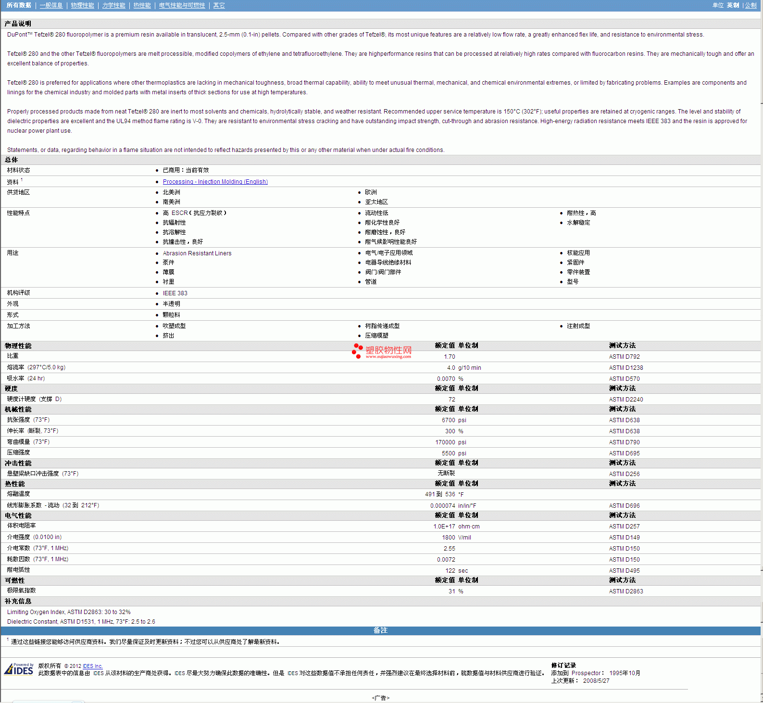Switch to the 一般信息 tab

coord(51,5)
